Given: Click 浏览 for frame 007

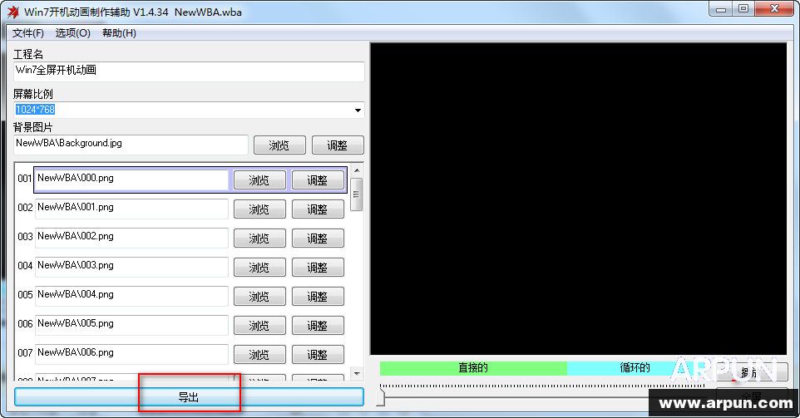Looking at the screenshot, I should [259, 354].
